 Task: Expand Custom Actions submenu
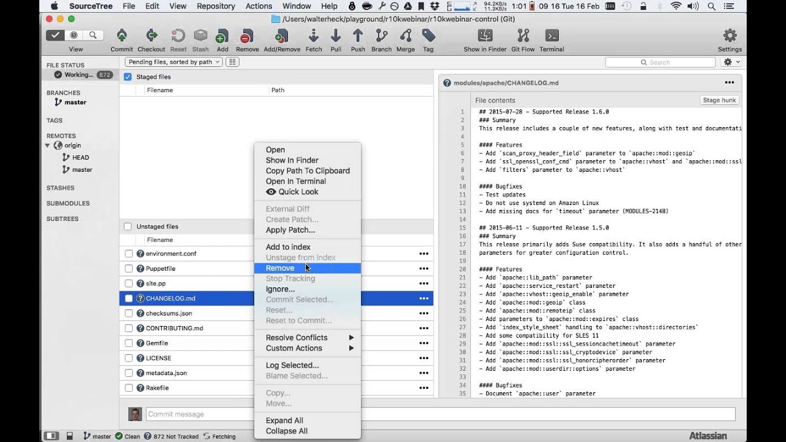tap(307, 348)
